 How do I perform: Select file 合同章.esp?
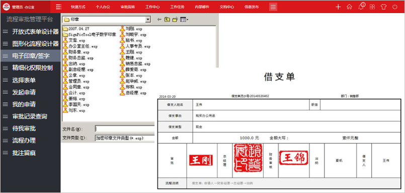76,87
